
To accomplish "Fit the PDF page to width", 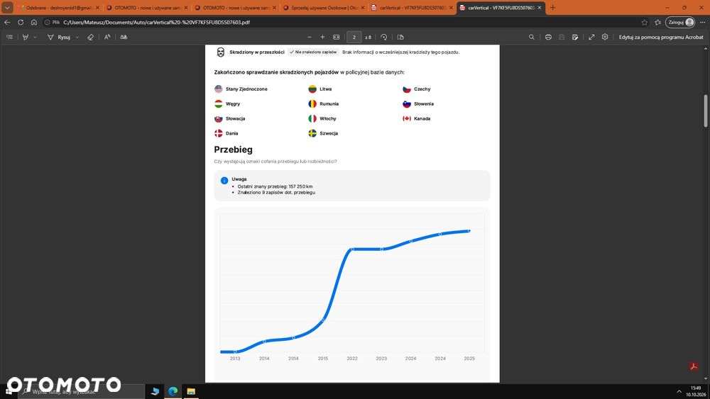I will (336, 37).
